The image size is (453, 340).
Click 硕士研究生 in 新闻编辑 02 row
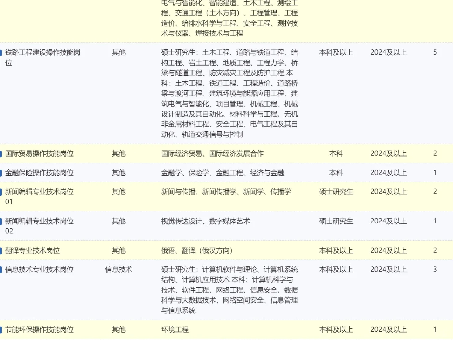pos(336,221)
